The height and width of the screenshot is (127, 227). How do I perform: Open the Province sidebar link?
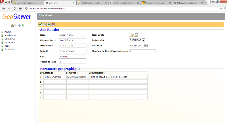point(9,49)
